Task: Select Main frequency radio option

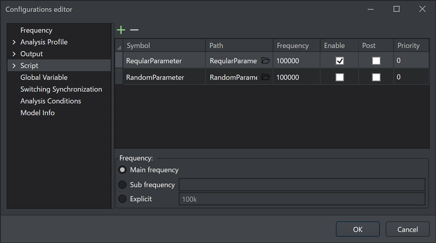Action: coord(122,170)
